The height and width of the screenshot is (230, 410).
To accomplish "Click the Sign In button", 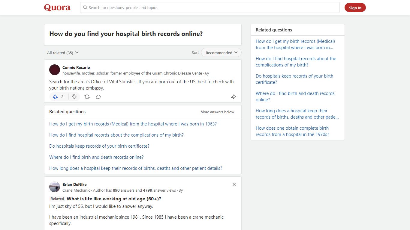I will click(x=355, y=8).
